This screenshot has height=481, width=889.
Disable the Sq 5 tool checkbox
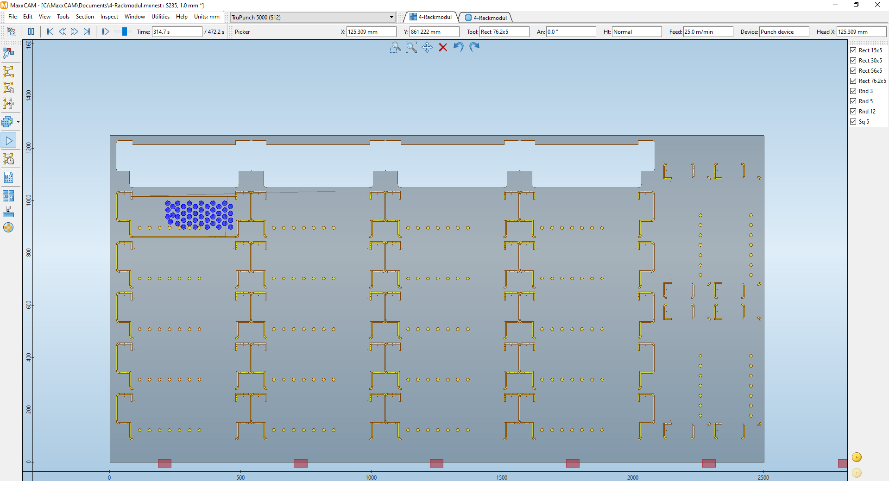(853, 122)
